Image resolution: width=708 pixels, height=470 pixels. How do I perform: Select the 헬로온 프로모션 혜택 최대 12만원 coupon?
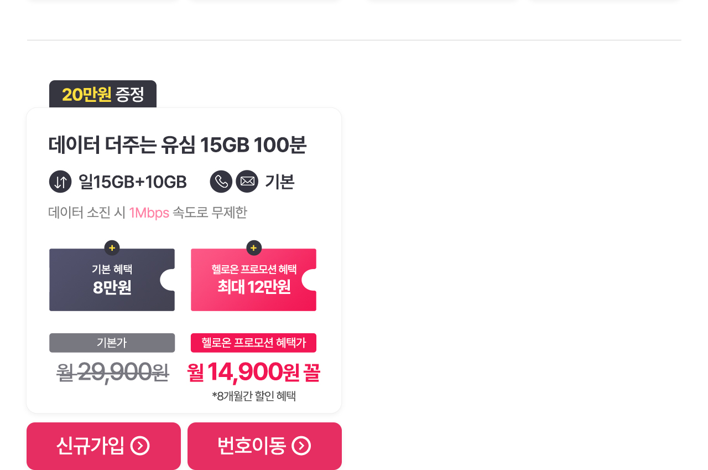click(x=253, y=280)
